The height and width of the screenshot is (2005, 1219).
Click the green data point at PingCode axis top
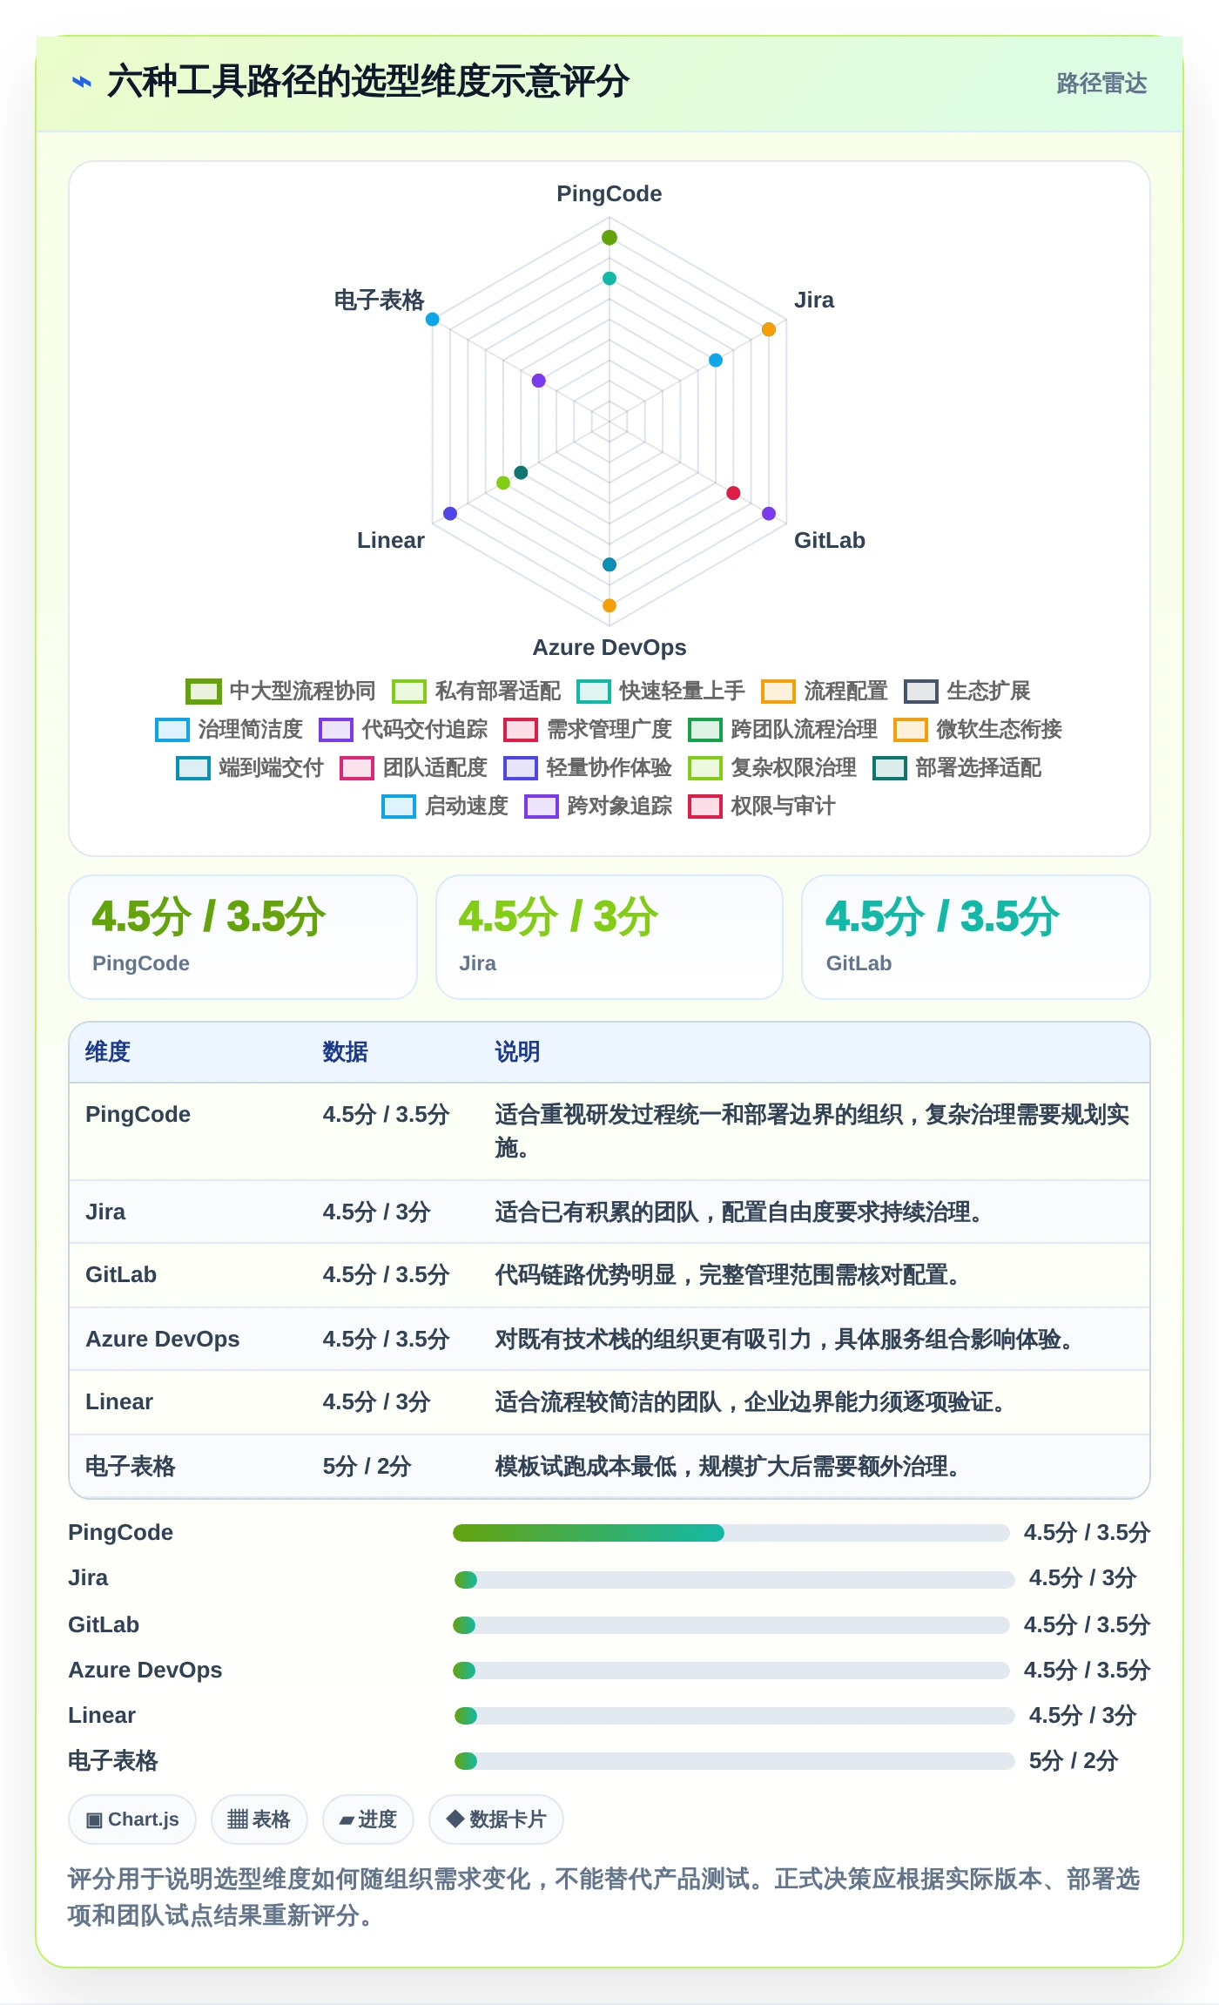609,238
